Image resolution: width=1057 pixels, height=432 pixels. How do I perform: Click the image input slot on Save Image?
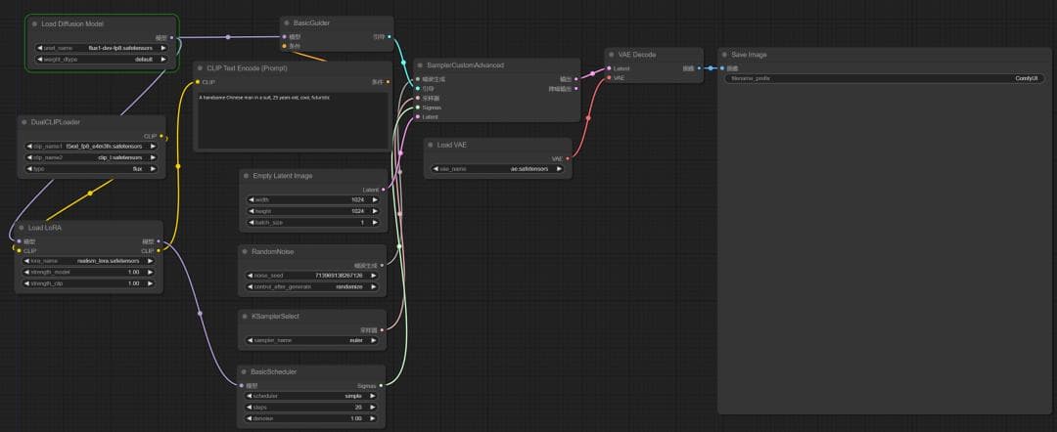coord(722,68)
